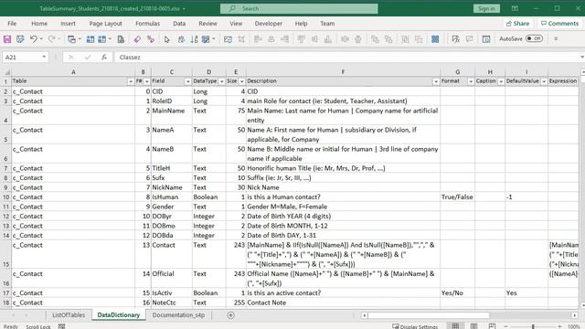Viewport: 585px width, 329px height.
Task: Click the new comment speech bubble icon
Action: (469, 39)
